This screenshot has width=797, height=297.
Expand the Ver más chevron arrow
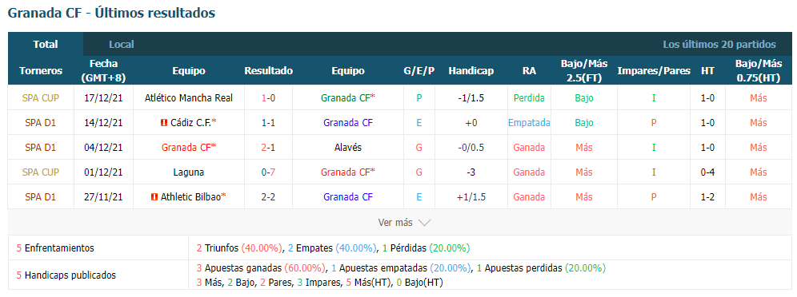click(x=424, y=223)
